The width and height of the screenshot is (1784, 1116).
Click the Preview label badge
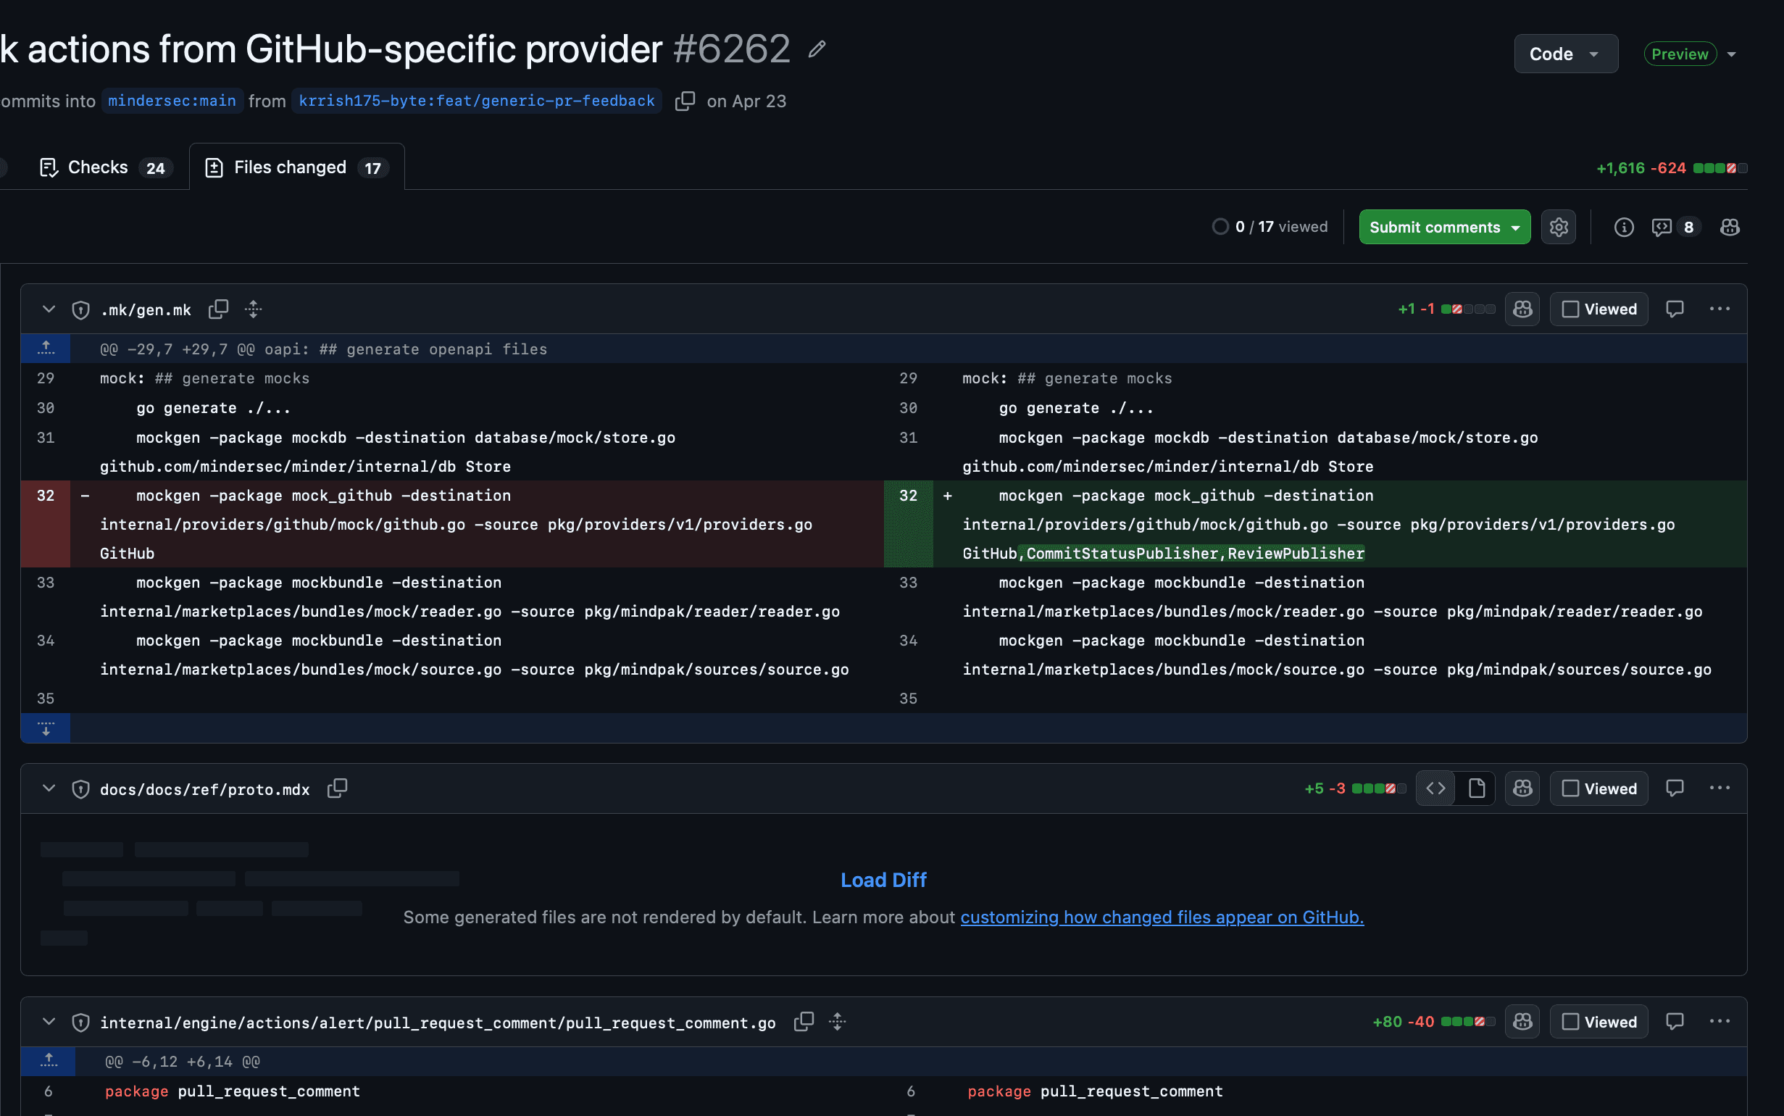coord(1680,54)
